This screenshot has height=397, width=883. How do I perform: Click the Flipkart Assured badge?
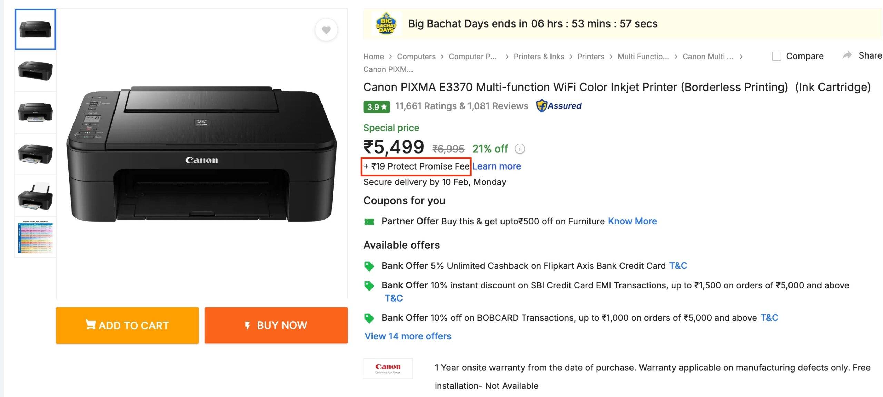click(559, 106)
